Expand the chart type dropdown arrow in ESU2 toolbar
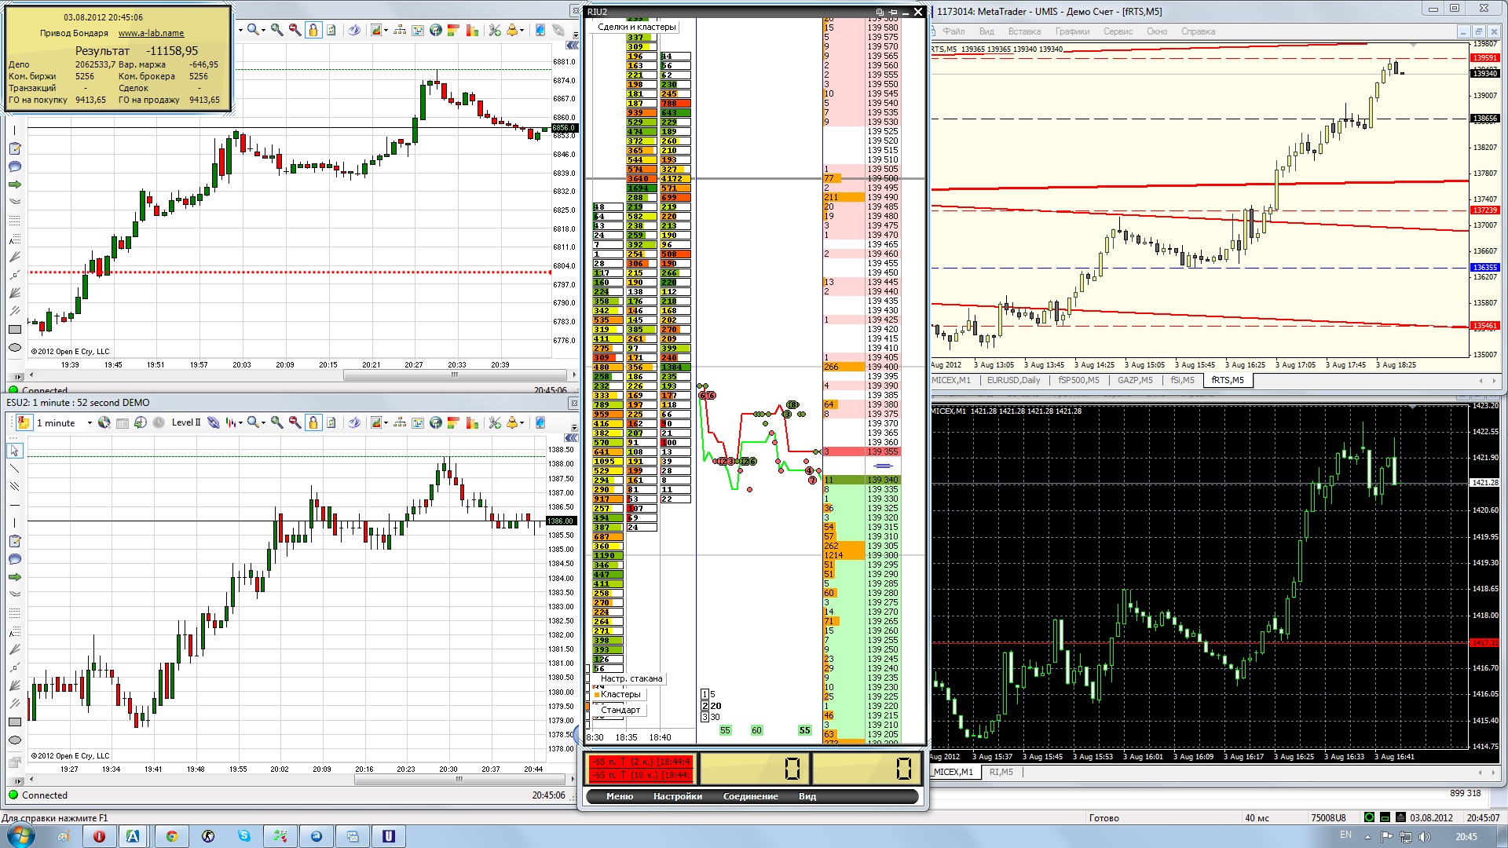This screenshot has width=1508, height=848. 240,422
